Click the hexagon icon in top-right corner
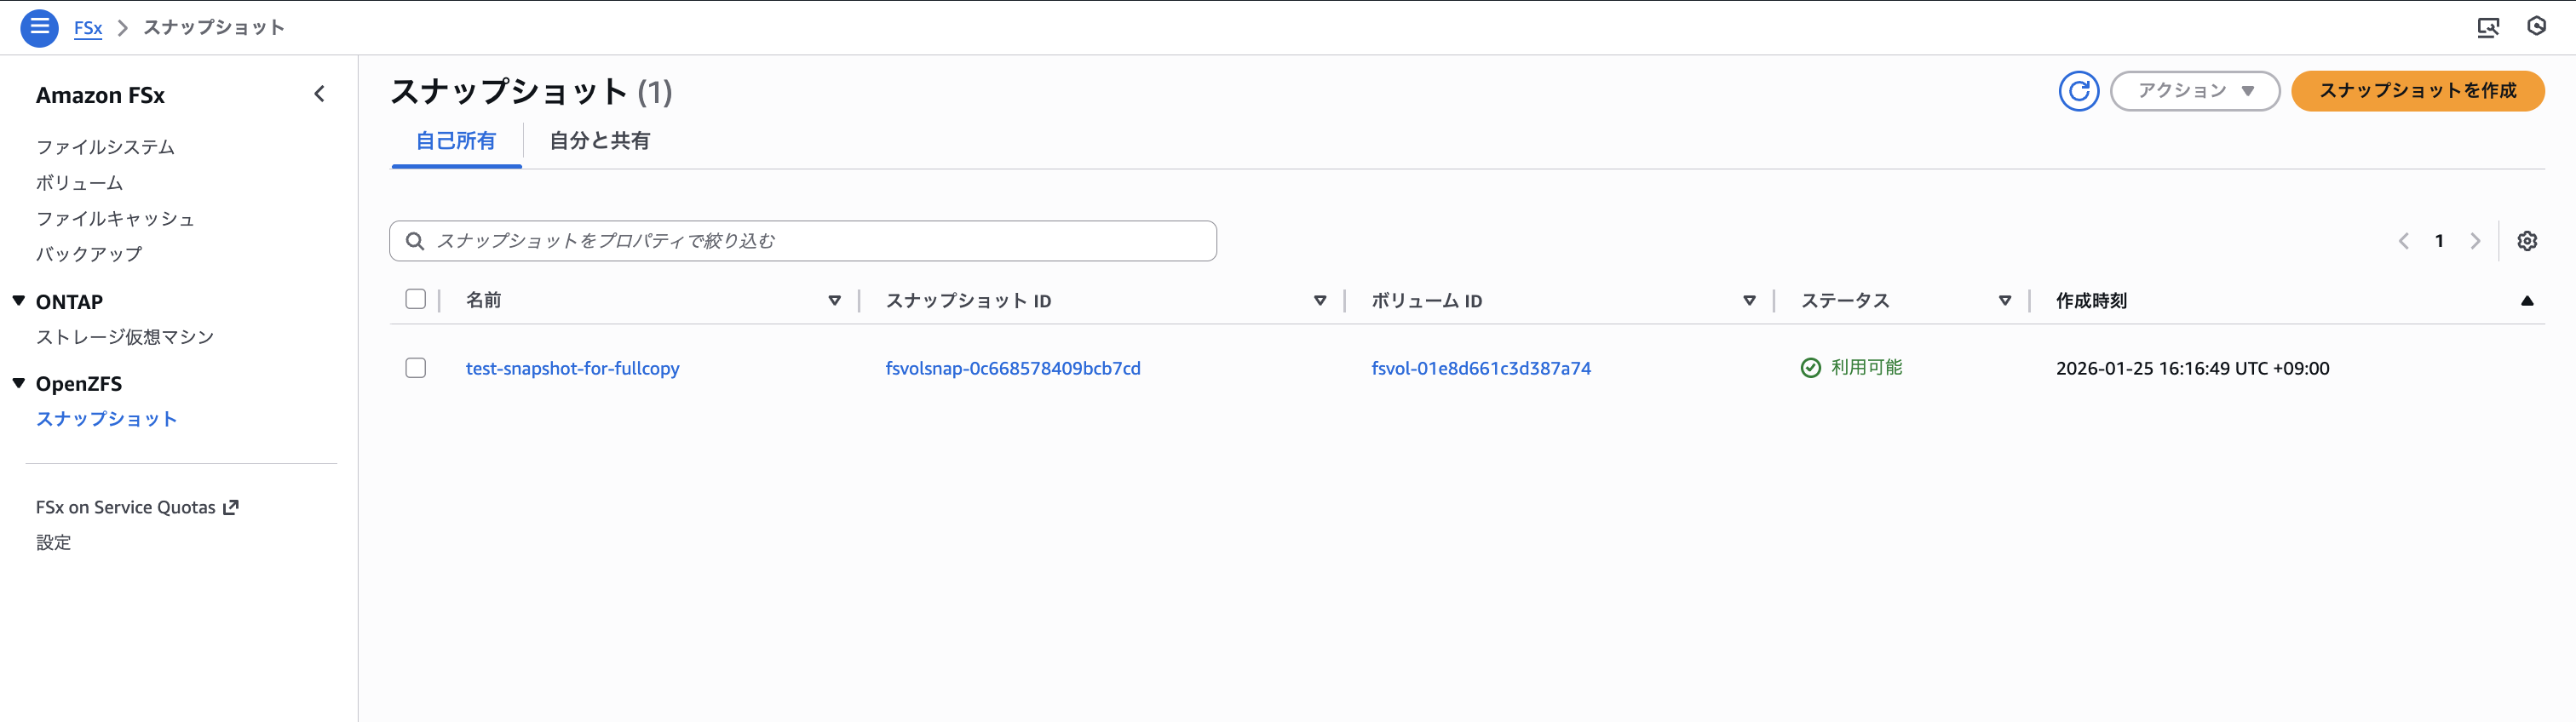 point(2536,26)
